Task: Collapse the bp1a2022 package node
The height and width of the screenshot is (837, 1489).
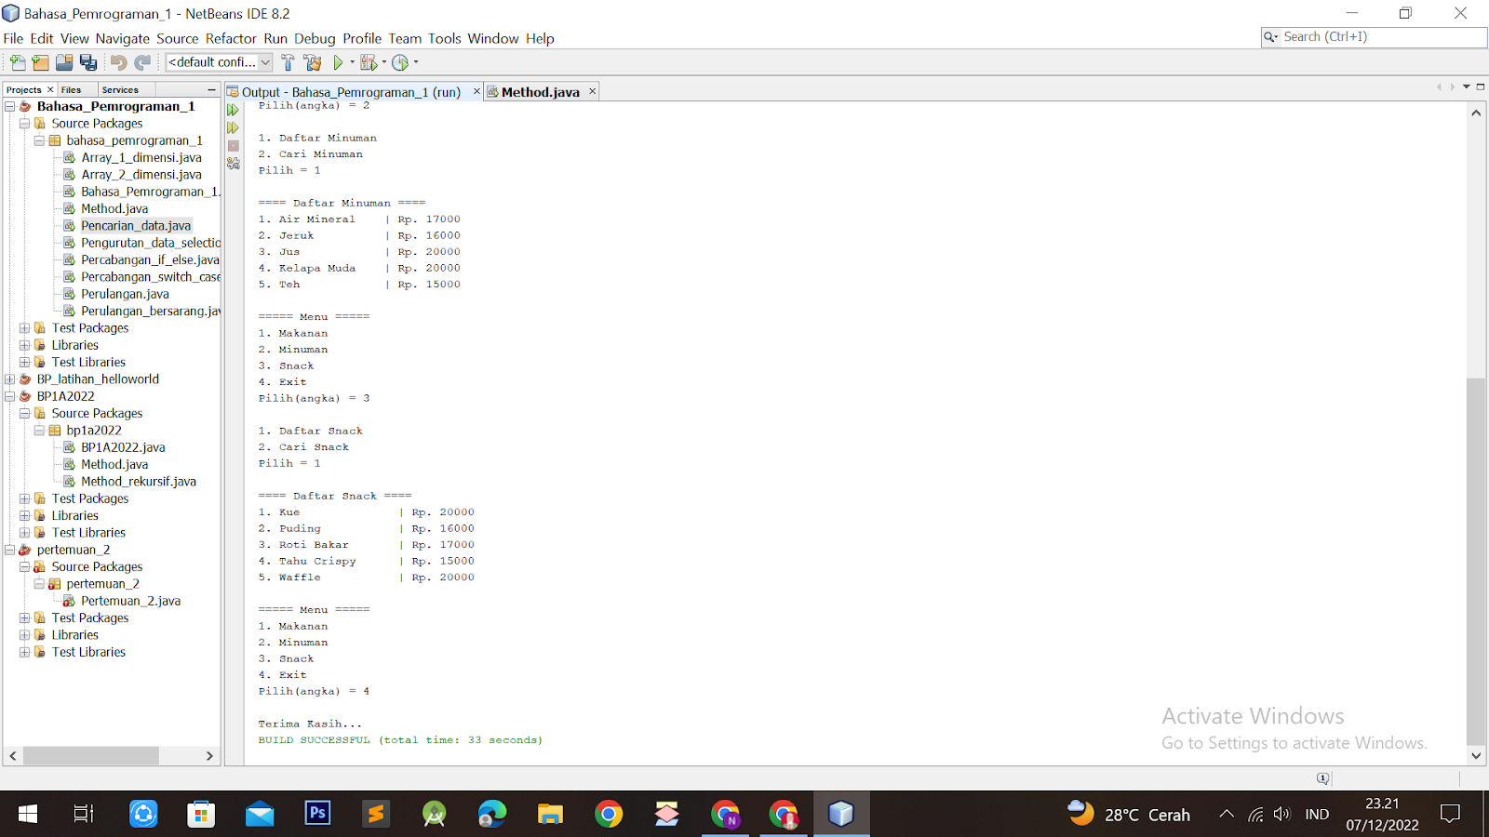Action: (x=40, y=431)
